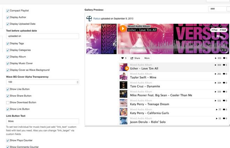Toggle Show Link Button checkbox
Viewport: 230px width, 148px height.
tap(8, 109)
